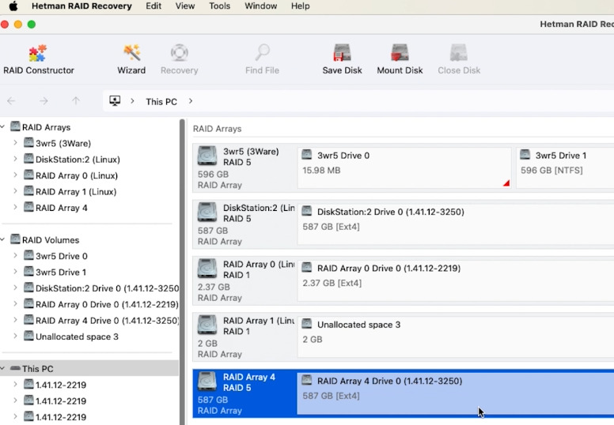Open the RAID Constructor tool
This screenshot has height=425, width=614.
click(x=38, y=59)
